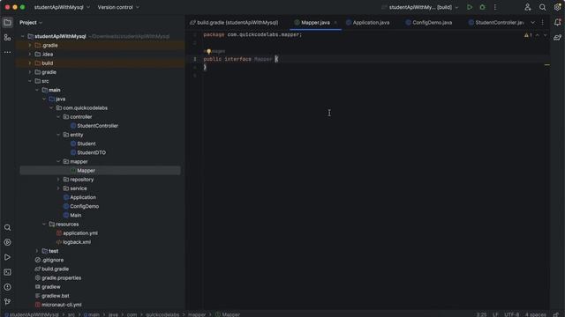The height and width of the screenshot is (317, 565).
Task: Switch to ConfigDemo.java tab
Action: (x=428, y=22)
